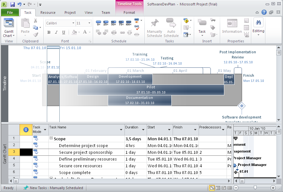Switch to the Resource tab

click(48, 13)
